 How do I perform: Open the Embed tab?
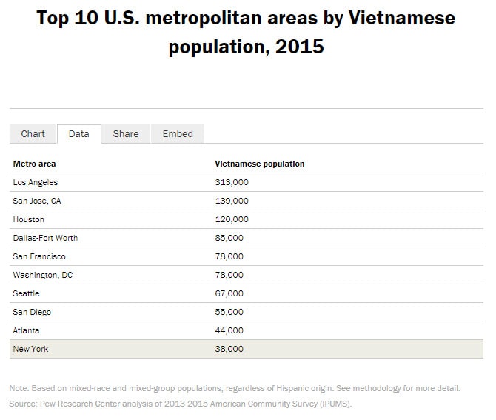pyautogui.click(x=178, y=134)
